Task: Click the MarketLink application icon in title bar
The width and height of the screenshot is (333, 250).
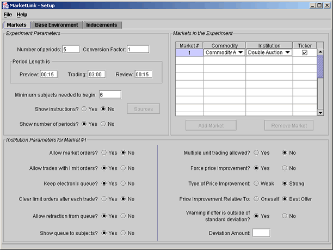Action: (5, 5)
